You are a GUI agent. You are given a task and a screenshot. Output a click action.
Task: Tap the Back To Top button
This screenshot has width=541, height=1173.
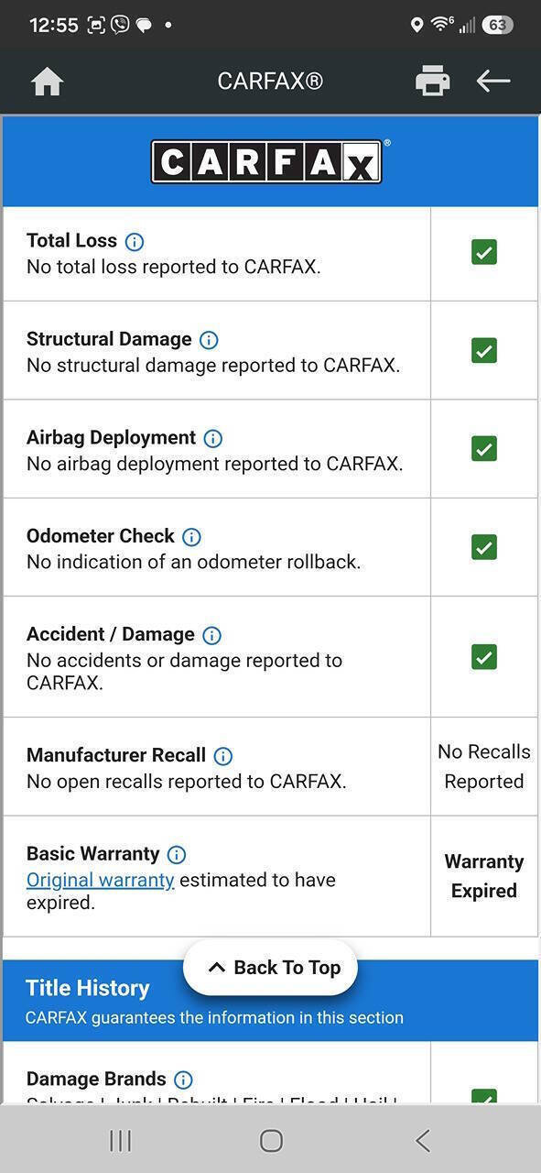pyautogui.click(x=270, y=968)
